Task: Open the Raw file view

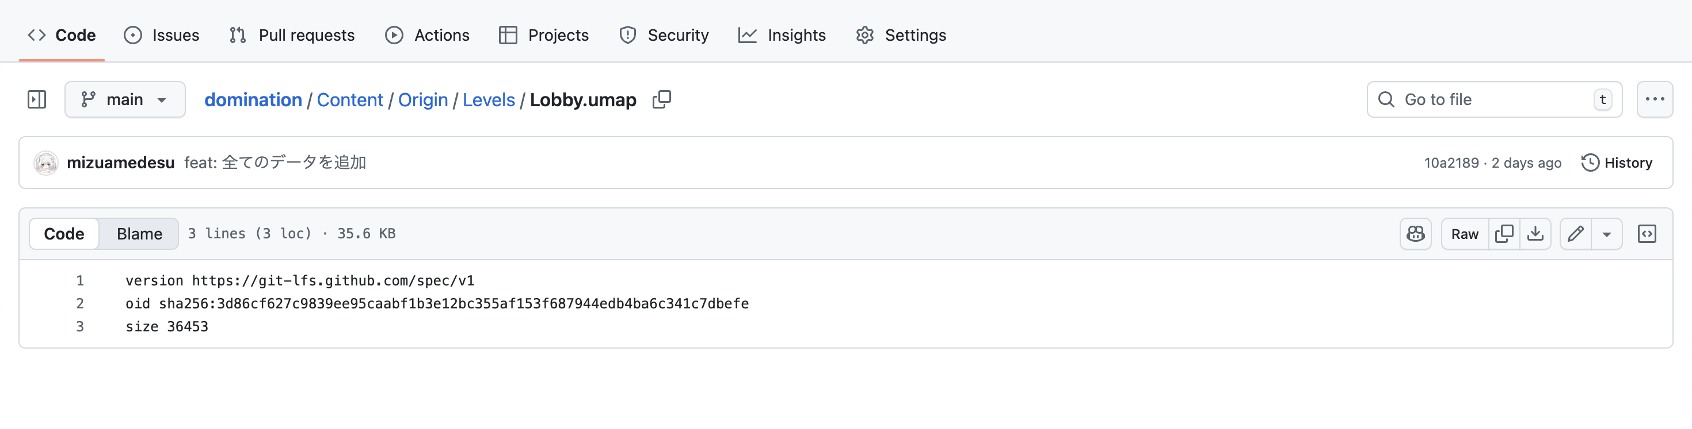Action: pyautogui.click(x=1464, y=234)
